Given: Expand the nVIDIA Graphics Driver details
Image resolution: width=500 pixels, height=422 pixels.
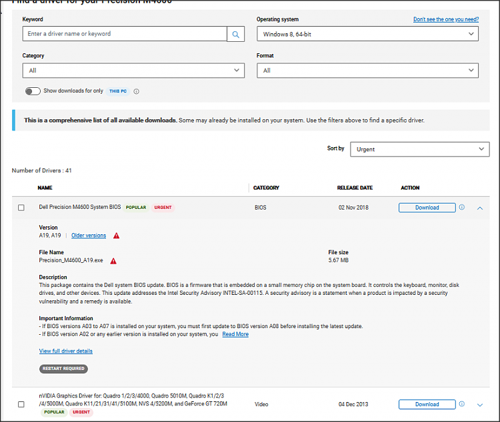Looking at the screenshot, I should click(480, 405).
